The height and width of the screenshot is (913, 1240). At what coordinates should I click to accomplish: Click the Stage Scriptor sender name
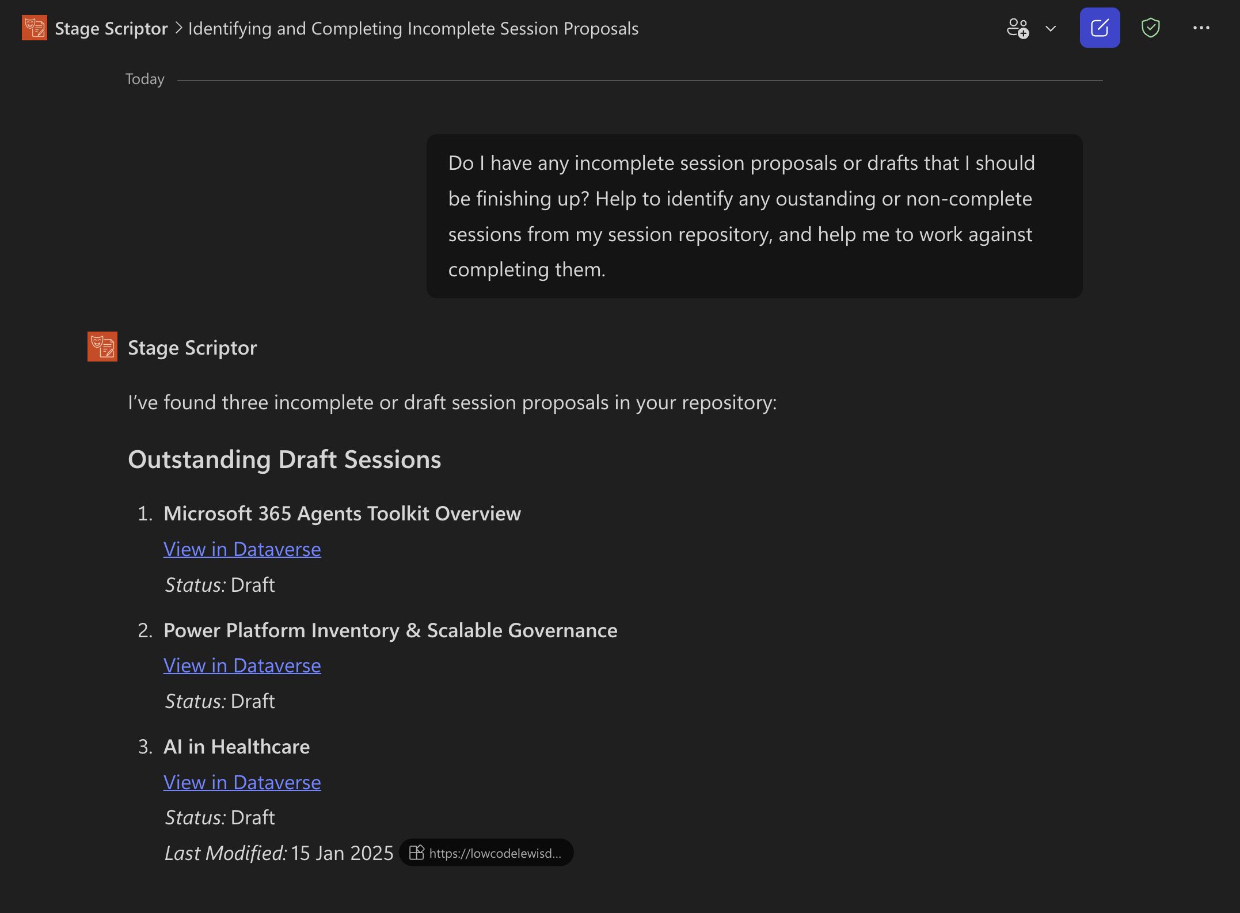(192, 348)
